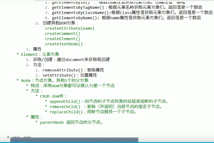Click createTextNode() text
The height and width of the screenshot is (143, 214).
click(x=64, y=44)
